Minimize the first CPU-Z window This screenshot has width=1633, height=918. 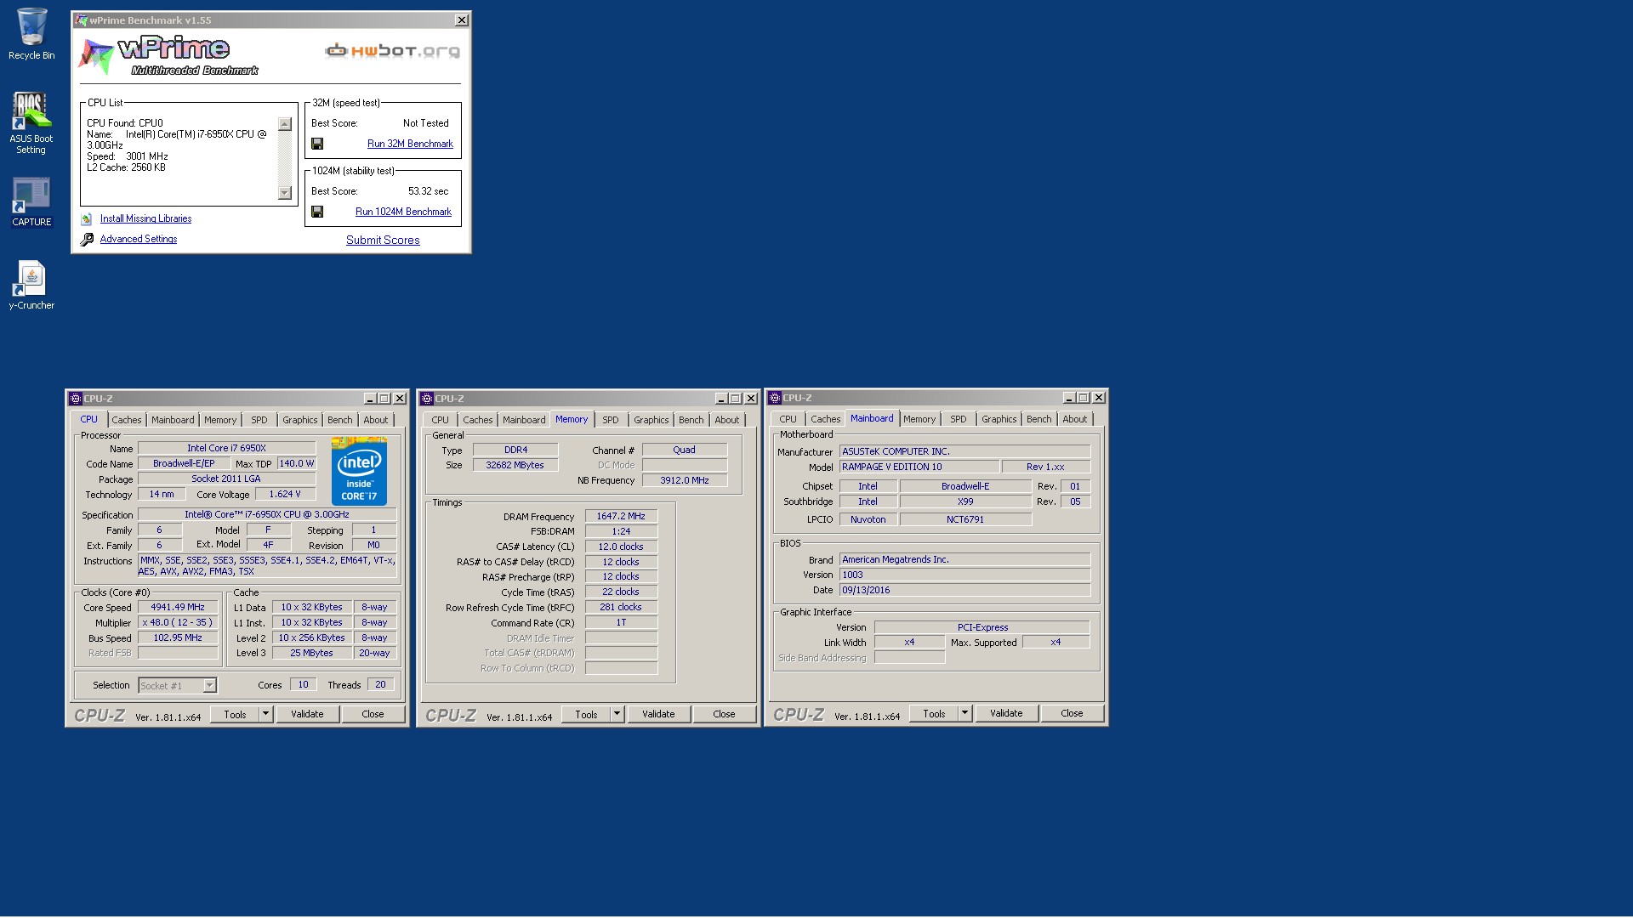pos(370,399)
